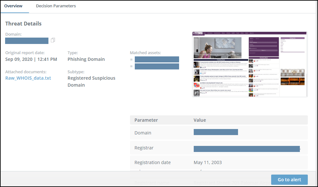This screenshot has height=187, width=318.
Task: Enlarge the website screenshot thumbnail
Action: [250, 64]
